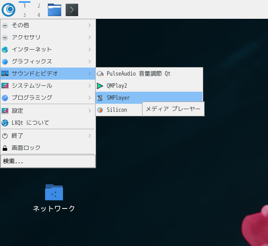Expand the arrow on グラフィックス row
The width and height of the screenshot is (268, 246).
click(90, 61)
